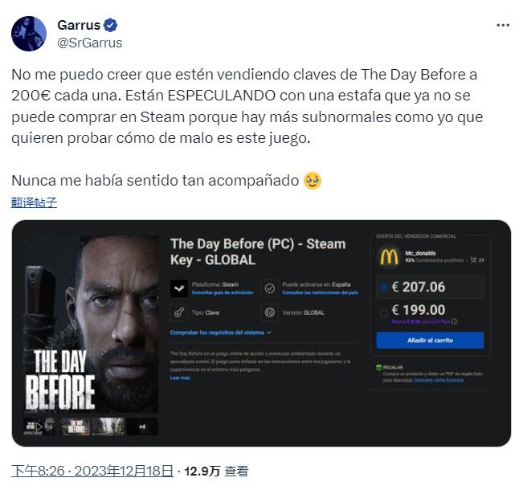Screen dimensions: 523x490
Task: Click the key type icon
Action: pyautogui.click(x=179, y=312)
